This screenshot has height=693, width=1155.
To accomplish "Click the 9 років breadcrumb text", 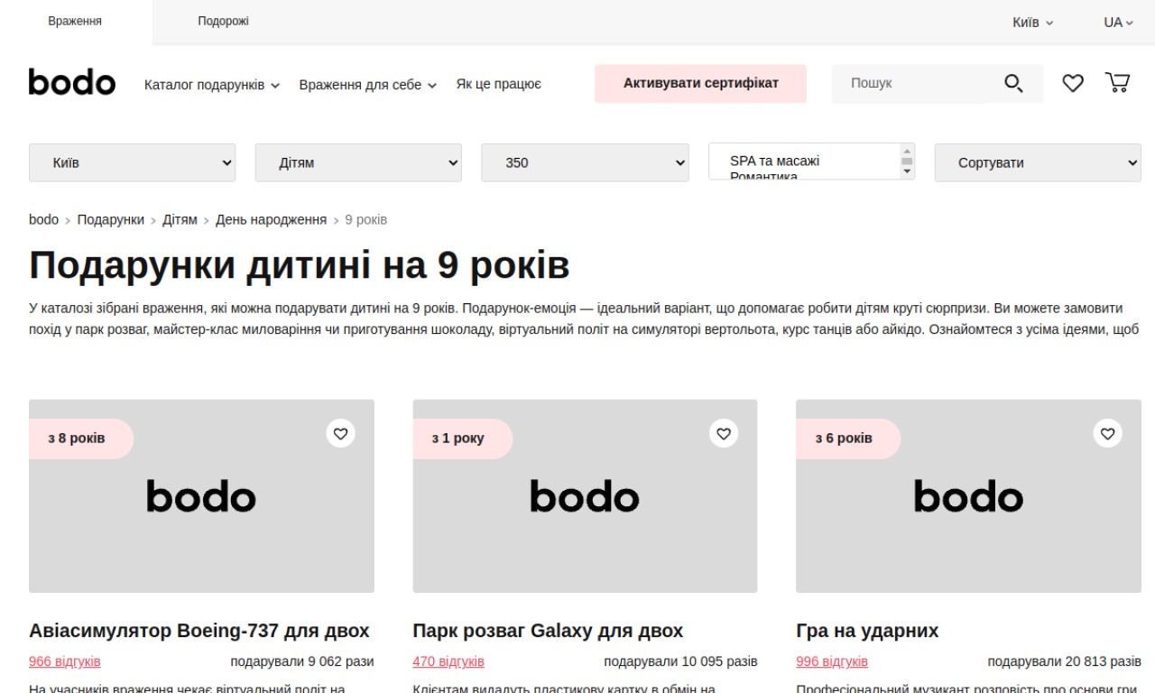I will 366,219.
